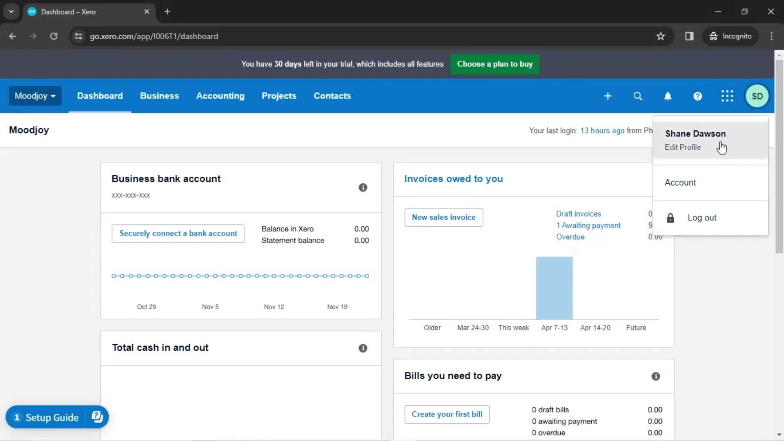Open the notifications bell icon
The width and height of the screenshot is (784, 441).
click(668, 96)
